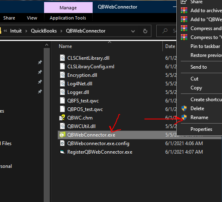Screen dimensions: 222x202
Task: Click the QBWebConnector.exe application icon
Action: coord(62,135)
